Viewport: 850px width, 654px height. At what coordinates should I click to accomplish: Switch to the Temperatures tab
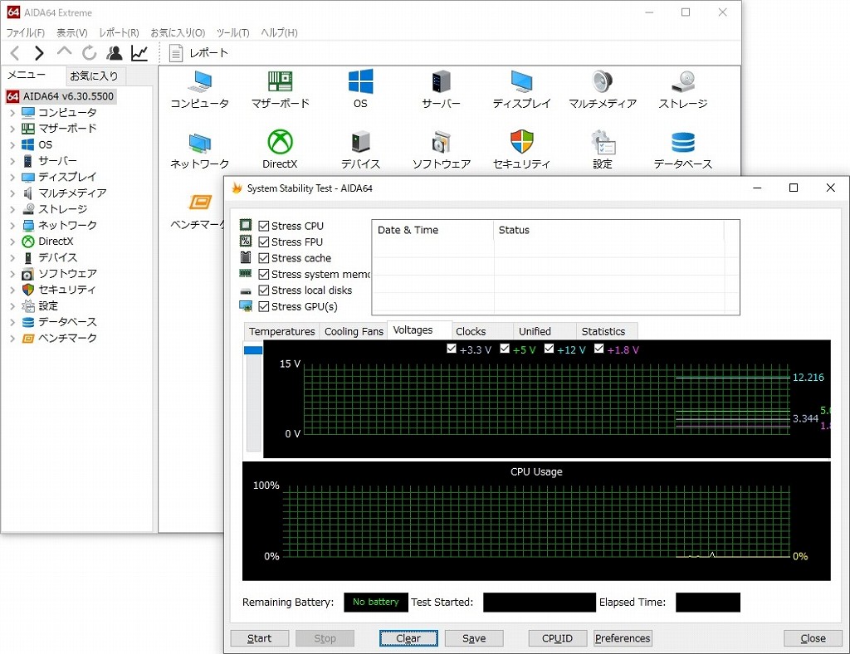pos(282,331)
